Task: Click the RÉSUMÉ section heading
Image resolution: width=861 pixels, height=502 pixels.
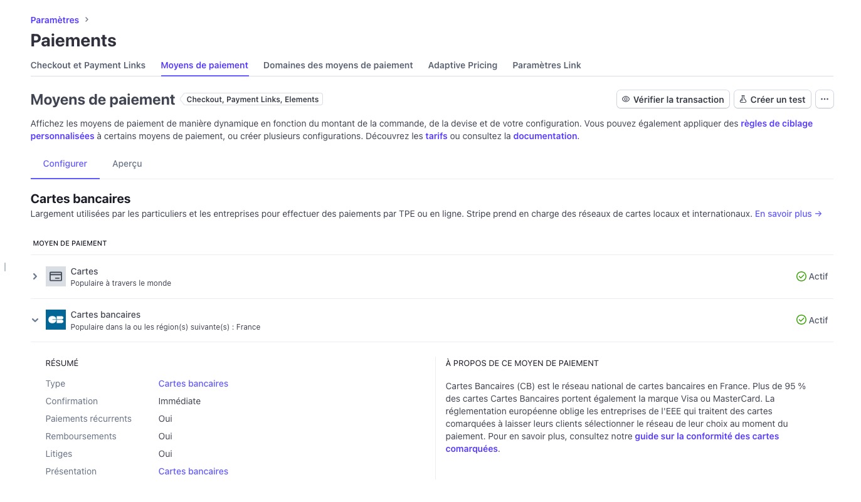Action: (x=62, y=363)
